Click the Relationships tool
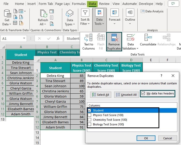The width and height of the screenshot is (181, 145). [167, 40]
